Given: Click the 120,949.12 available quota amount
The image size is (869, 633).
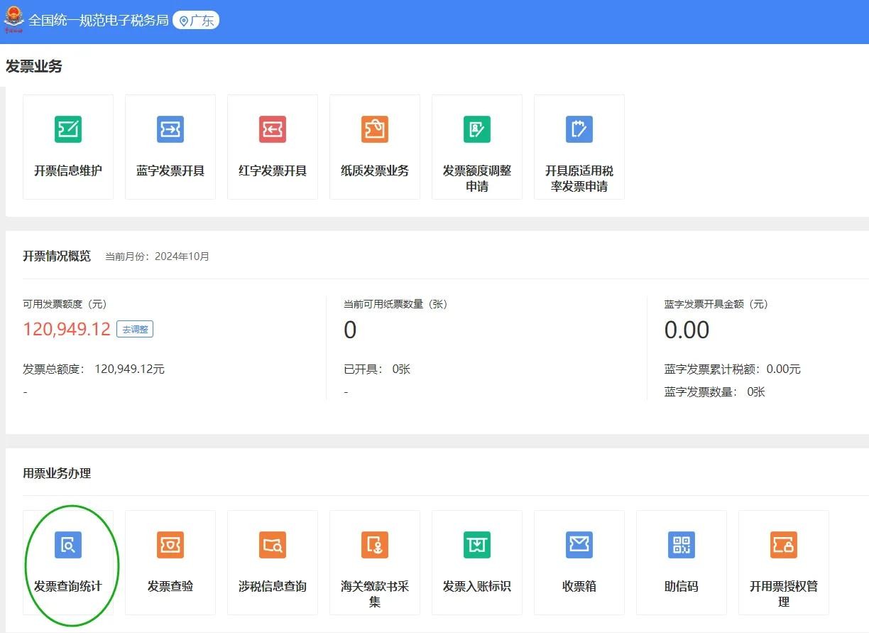Looking at the screenshot, I should point(67,330).
